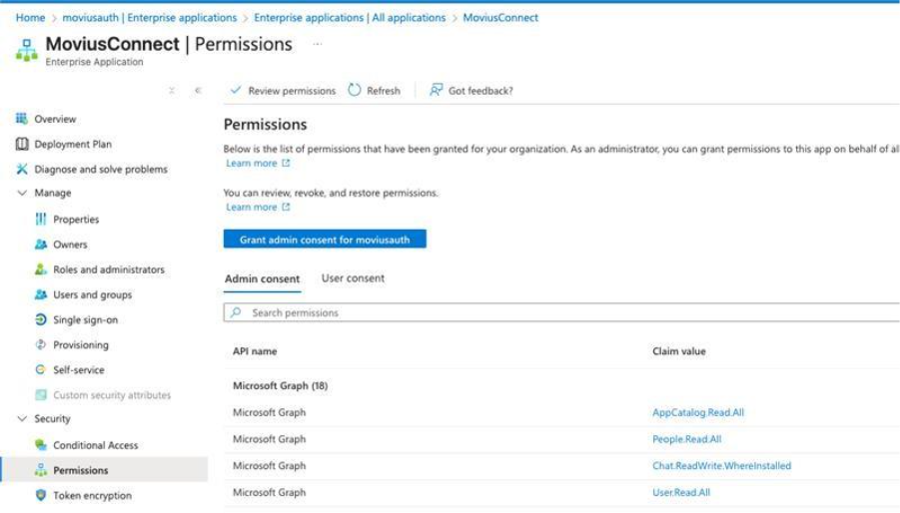Open Single sign-on icon
The width and height of the screenshot is (900, 513).
pyautogui.click(x=41, y=319)
